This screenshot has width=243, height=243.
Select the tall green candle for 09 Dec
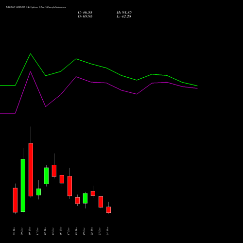tap(23, 185)
